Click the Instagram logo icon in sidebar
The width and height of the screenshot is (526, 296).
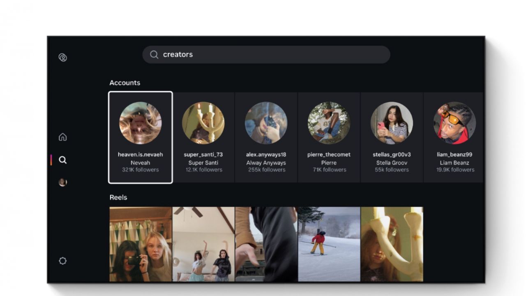(63, 58)
